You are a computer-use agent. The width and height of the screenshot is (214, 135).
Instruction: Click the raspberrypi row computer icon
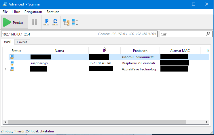12,63
